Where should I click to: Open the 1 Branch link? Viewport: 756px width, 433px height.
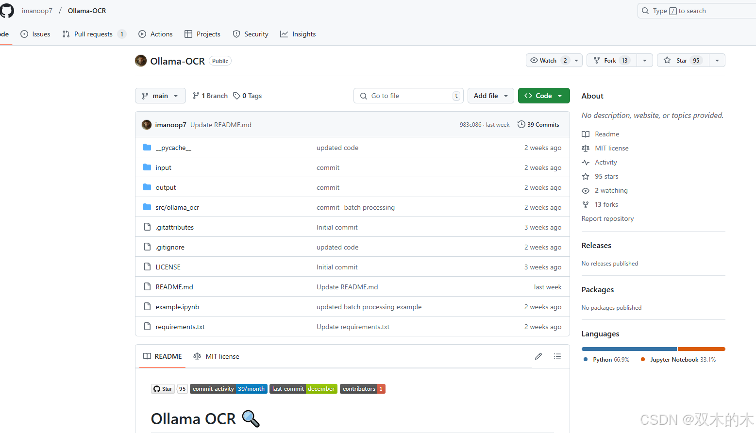click(x=210, y=96)
